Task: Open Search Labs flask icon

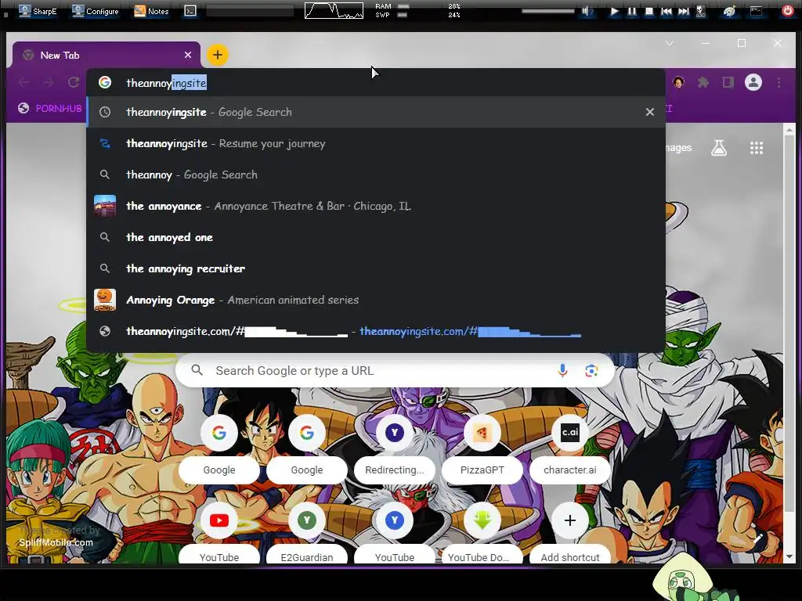Action: coord(719,148)
